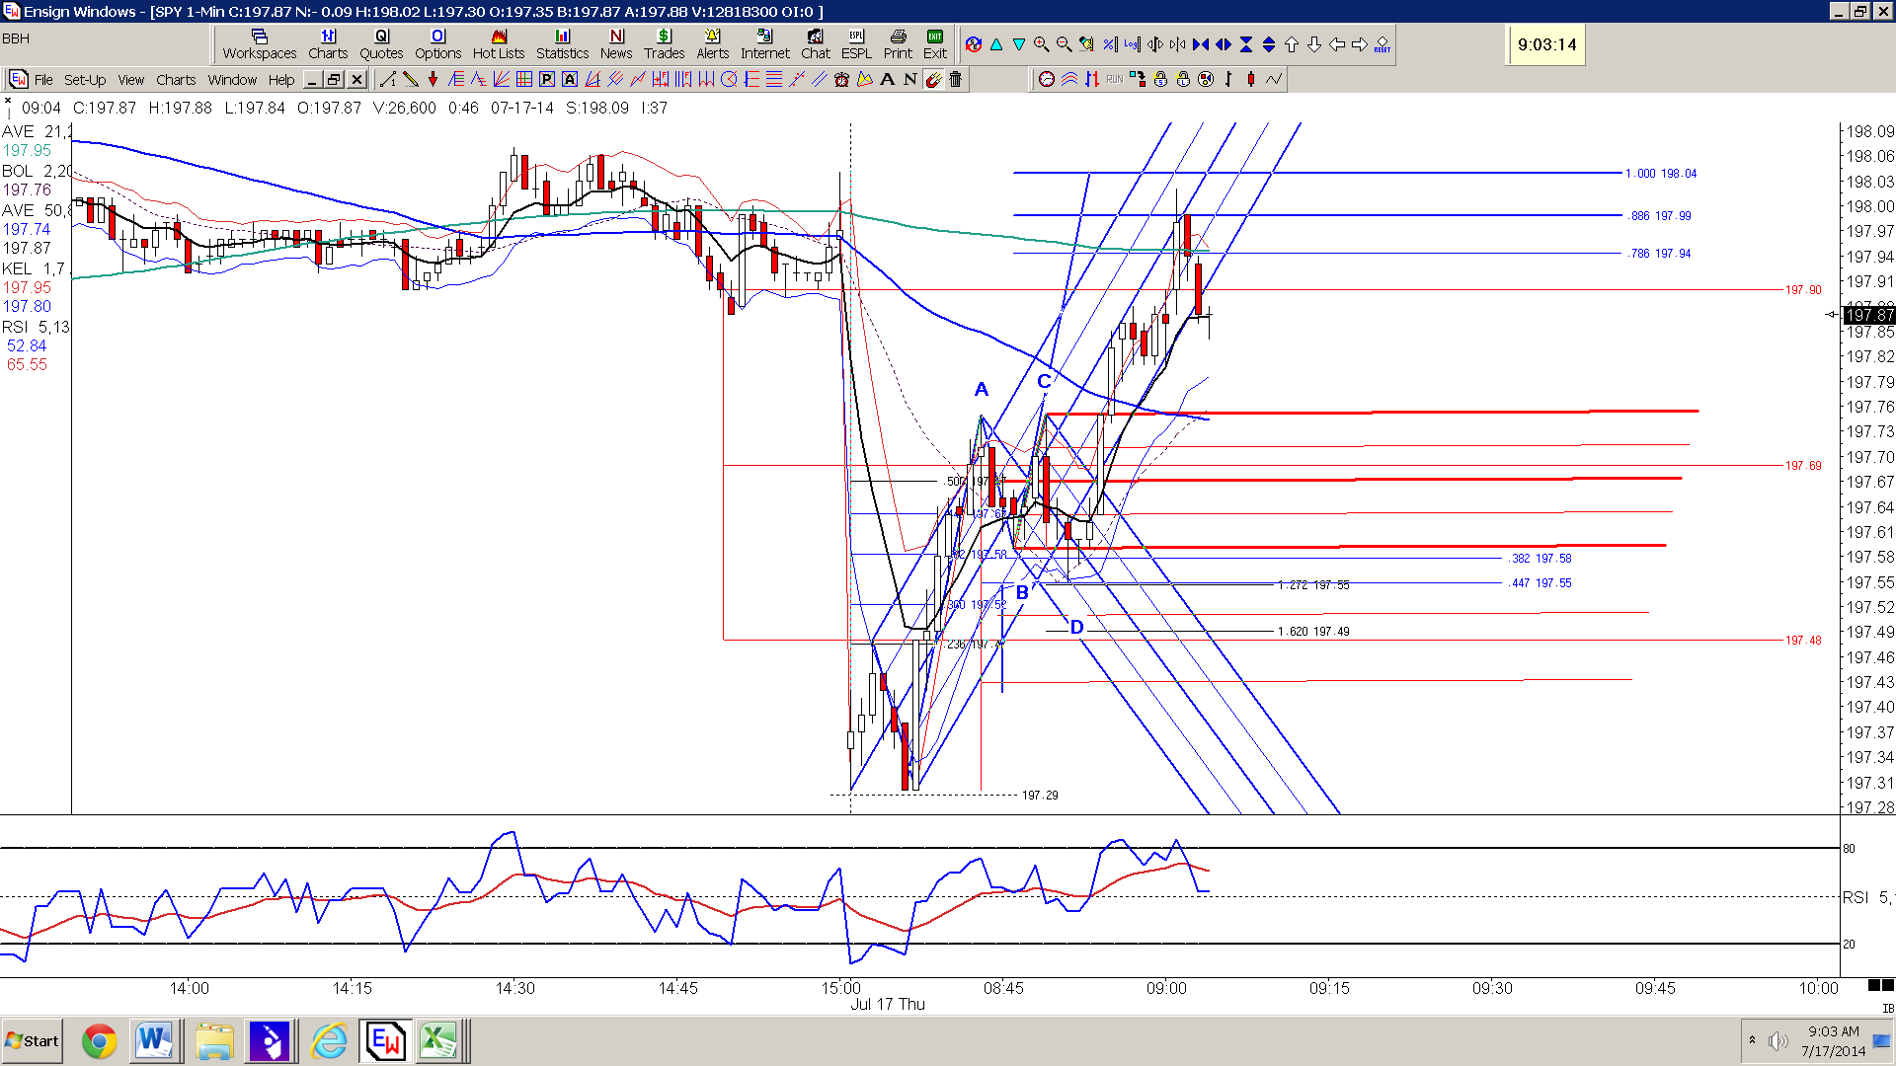Open the Help menu
Viewport: 1896px width, 1066px height.
point(281,80)
